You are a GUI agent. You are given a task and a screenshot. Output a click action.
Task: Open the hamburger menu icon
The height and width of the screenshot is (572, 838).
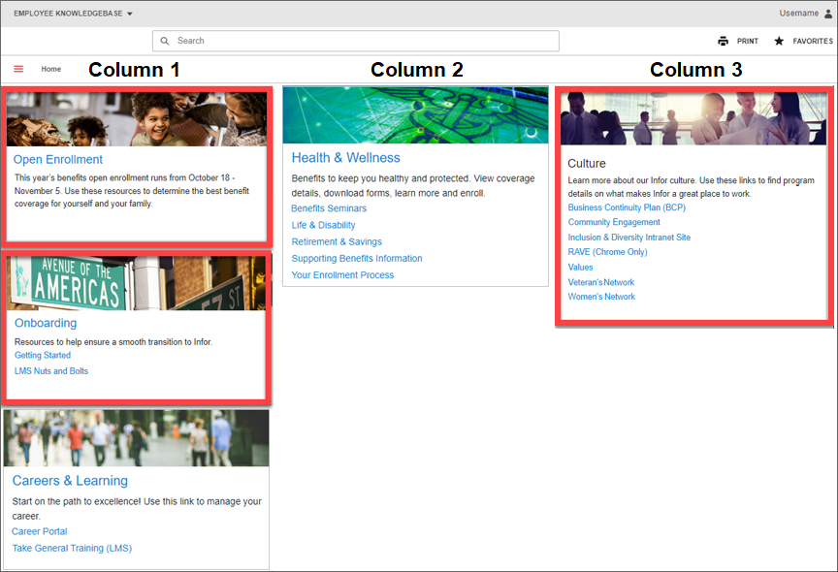click(x=18, y=69)
